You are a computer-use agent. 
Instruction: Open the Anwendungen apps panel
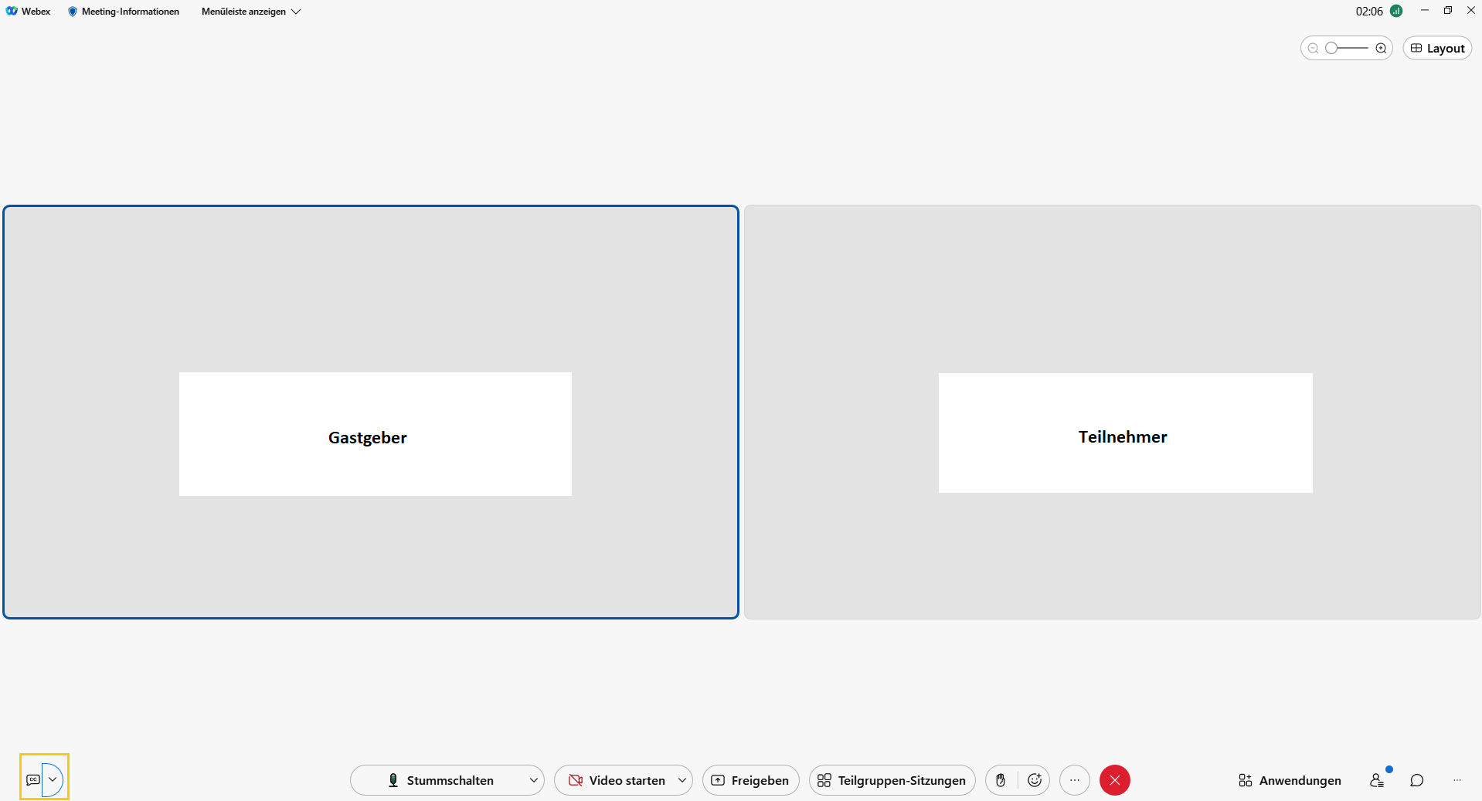click(x=1290, y=780)
